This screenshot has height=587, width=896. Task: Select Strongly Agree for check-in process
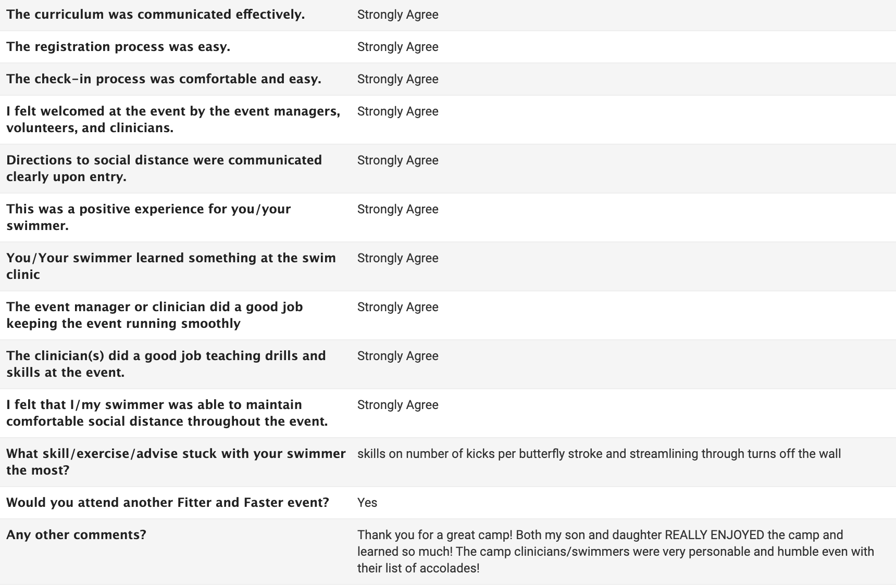point(397,79)
